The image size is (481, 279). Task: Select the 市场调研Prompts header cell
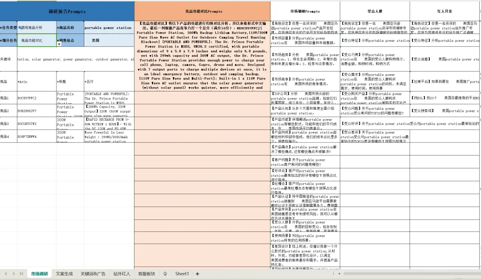pos(305,11)
